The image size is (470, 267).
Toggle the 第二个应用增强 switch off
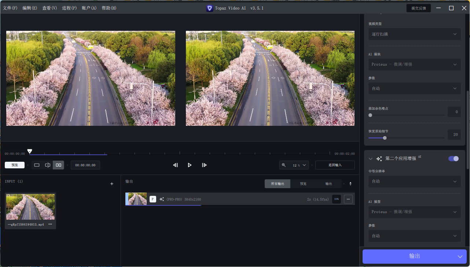click(454, 158)
